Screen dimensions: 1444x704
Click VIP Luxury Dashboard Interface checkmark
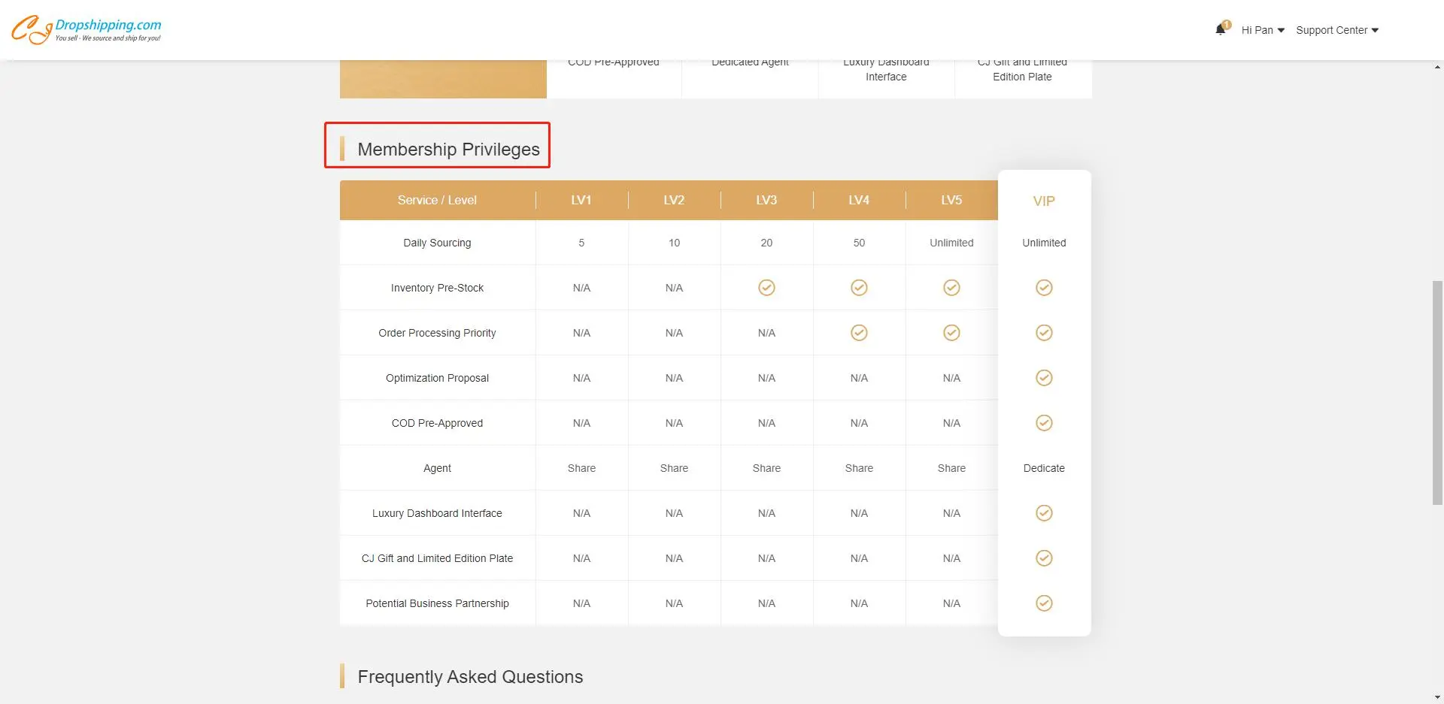click(x=1044, y=513)
